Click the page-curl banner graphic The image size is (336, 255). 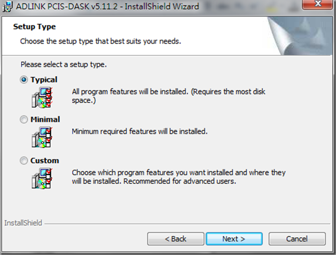point(300,36)
